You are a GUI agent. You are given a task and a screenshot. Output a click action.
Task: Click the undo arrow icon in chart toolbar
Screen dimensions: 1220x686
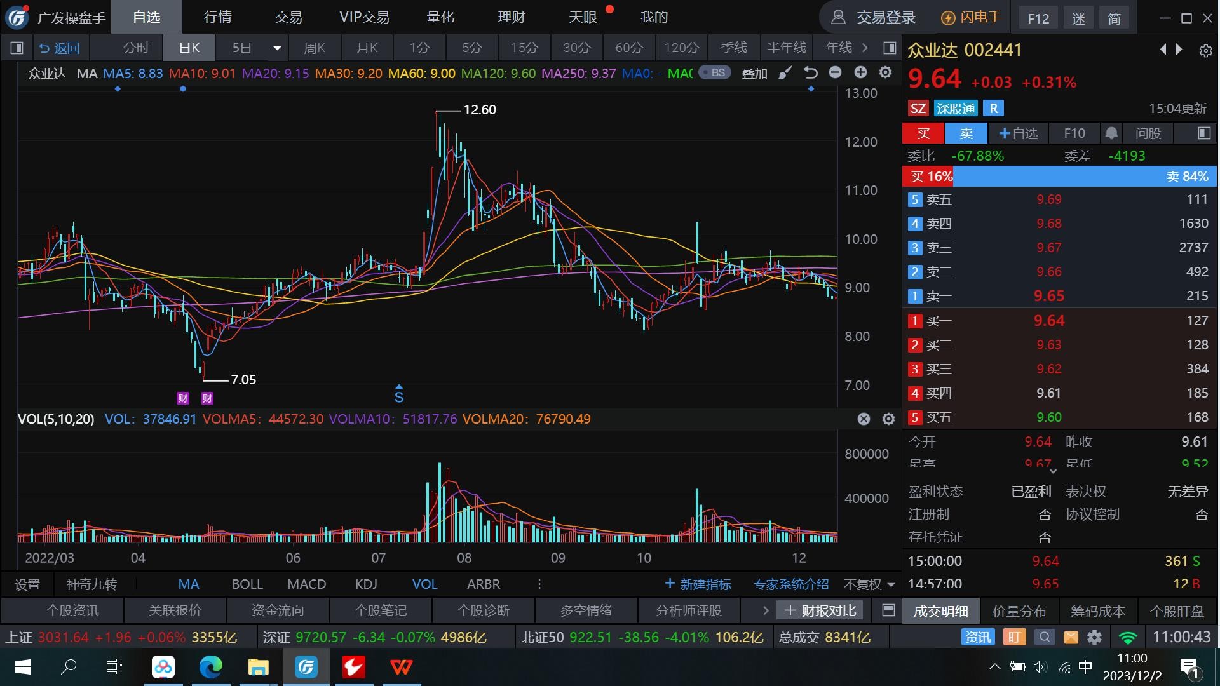click(x=810, y=73)
